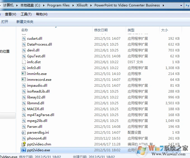The width and height of the screenshot is (190, 158).
Task: Select the file name ppt2video.chm
Action: click(39, 144)
